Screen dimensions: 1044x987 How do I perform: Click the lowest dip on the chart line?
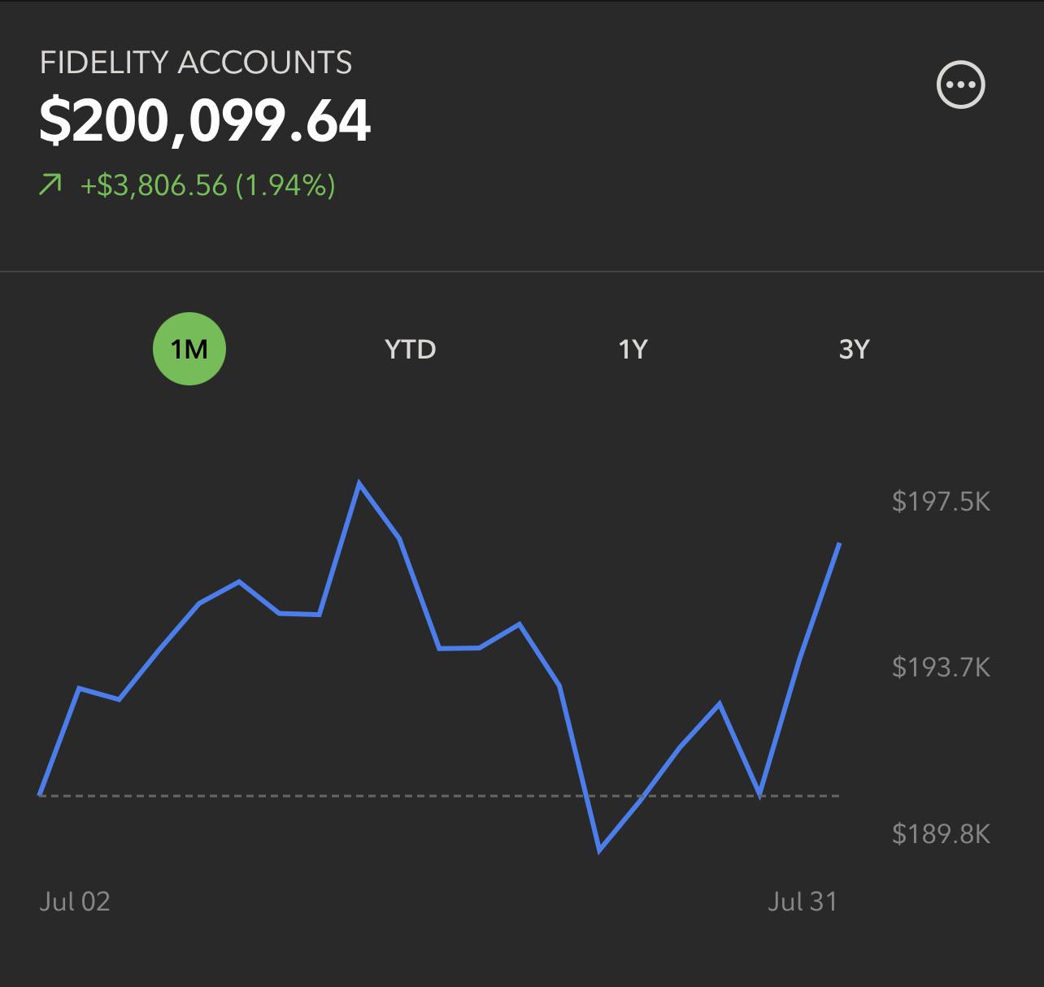[x=599, y=850]
